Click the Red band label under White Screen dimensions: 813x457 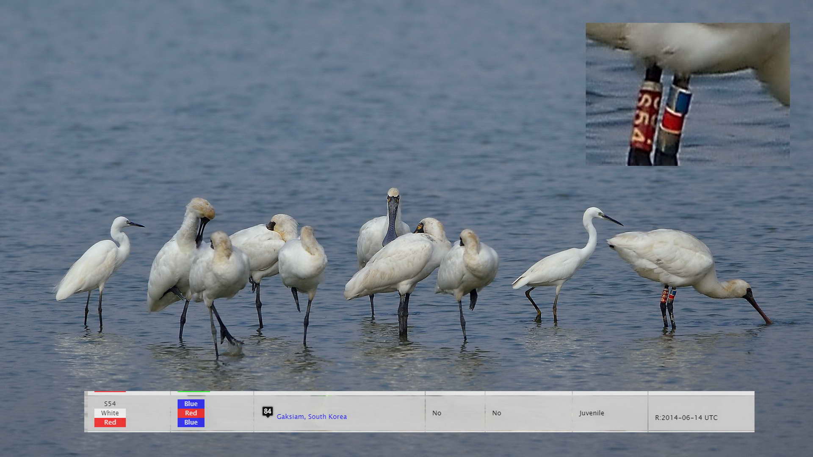[110, 422]
